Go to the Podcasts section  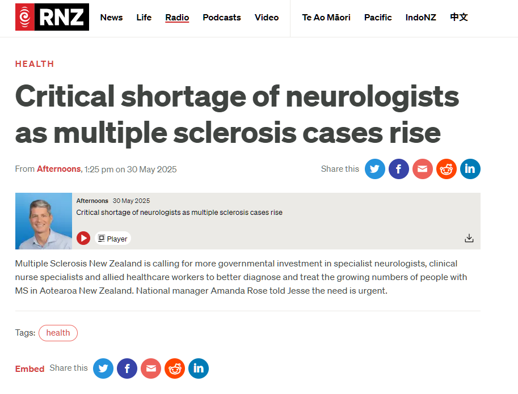pyautogui.click(x=222, y=18)
